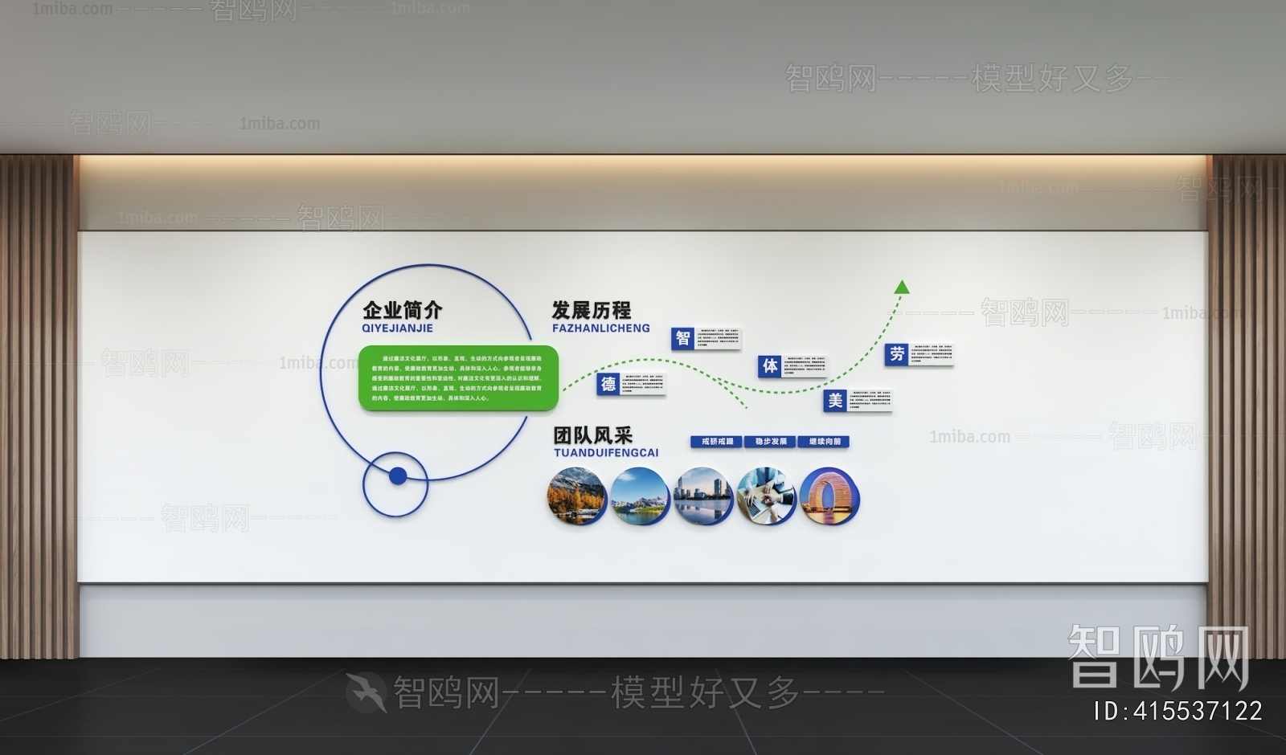This screenshot has height=755, width=1286.
Task: Click the solid blue dot in the small circle
Action: 397,476
